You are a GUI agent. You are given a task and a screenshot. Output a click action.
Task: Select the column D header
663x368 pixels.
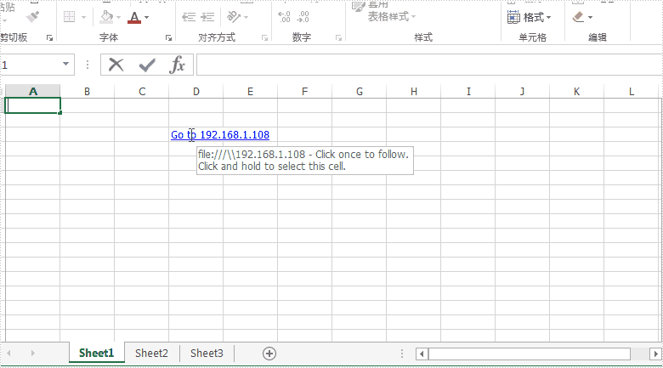point(196,91)
